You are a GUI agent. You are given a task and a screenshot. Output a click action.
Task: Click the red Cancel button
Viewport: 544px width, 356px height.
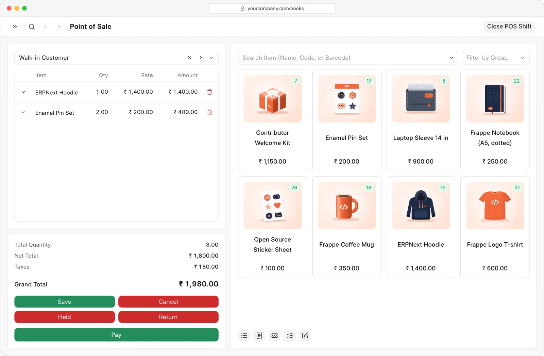tap(168, 302)
